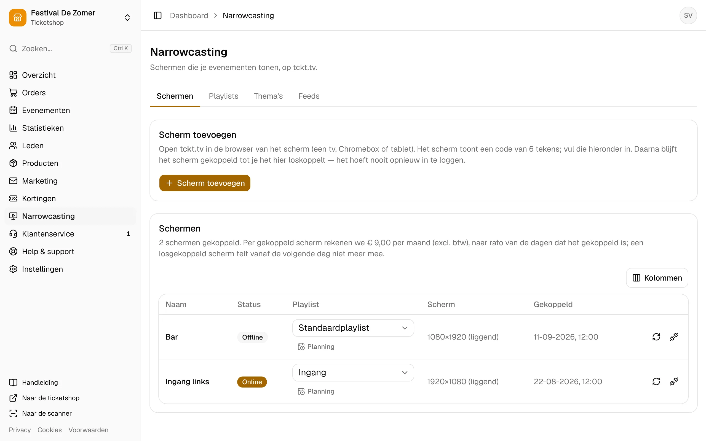
Task: Unlink the Ingang links screen
Action: [674, 381]
